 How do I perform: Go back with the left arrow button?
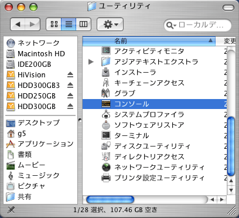18,24
